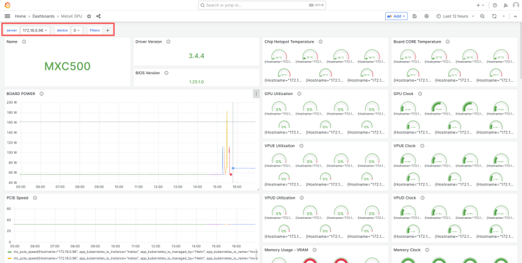Click the MetaX GPU breadcrumb
This screenshot has width=522, height=263.
pos(72,16)
